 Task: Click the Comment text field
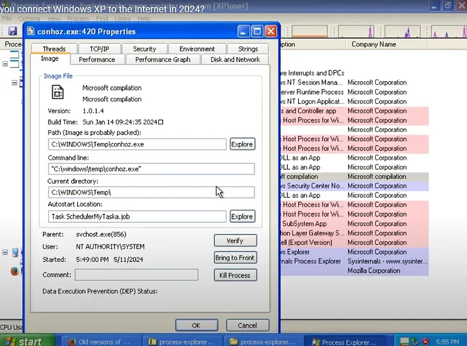click(x=136, y=275)
